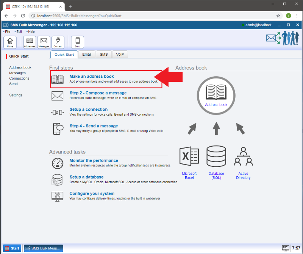
Task: Click the Send phone toolbar icon
Action: [x=77, y=42]
